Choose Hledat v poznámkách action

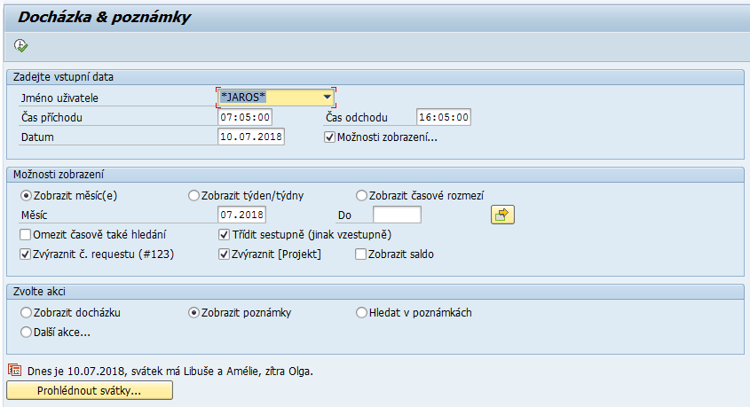(361, 313)
